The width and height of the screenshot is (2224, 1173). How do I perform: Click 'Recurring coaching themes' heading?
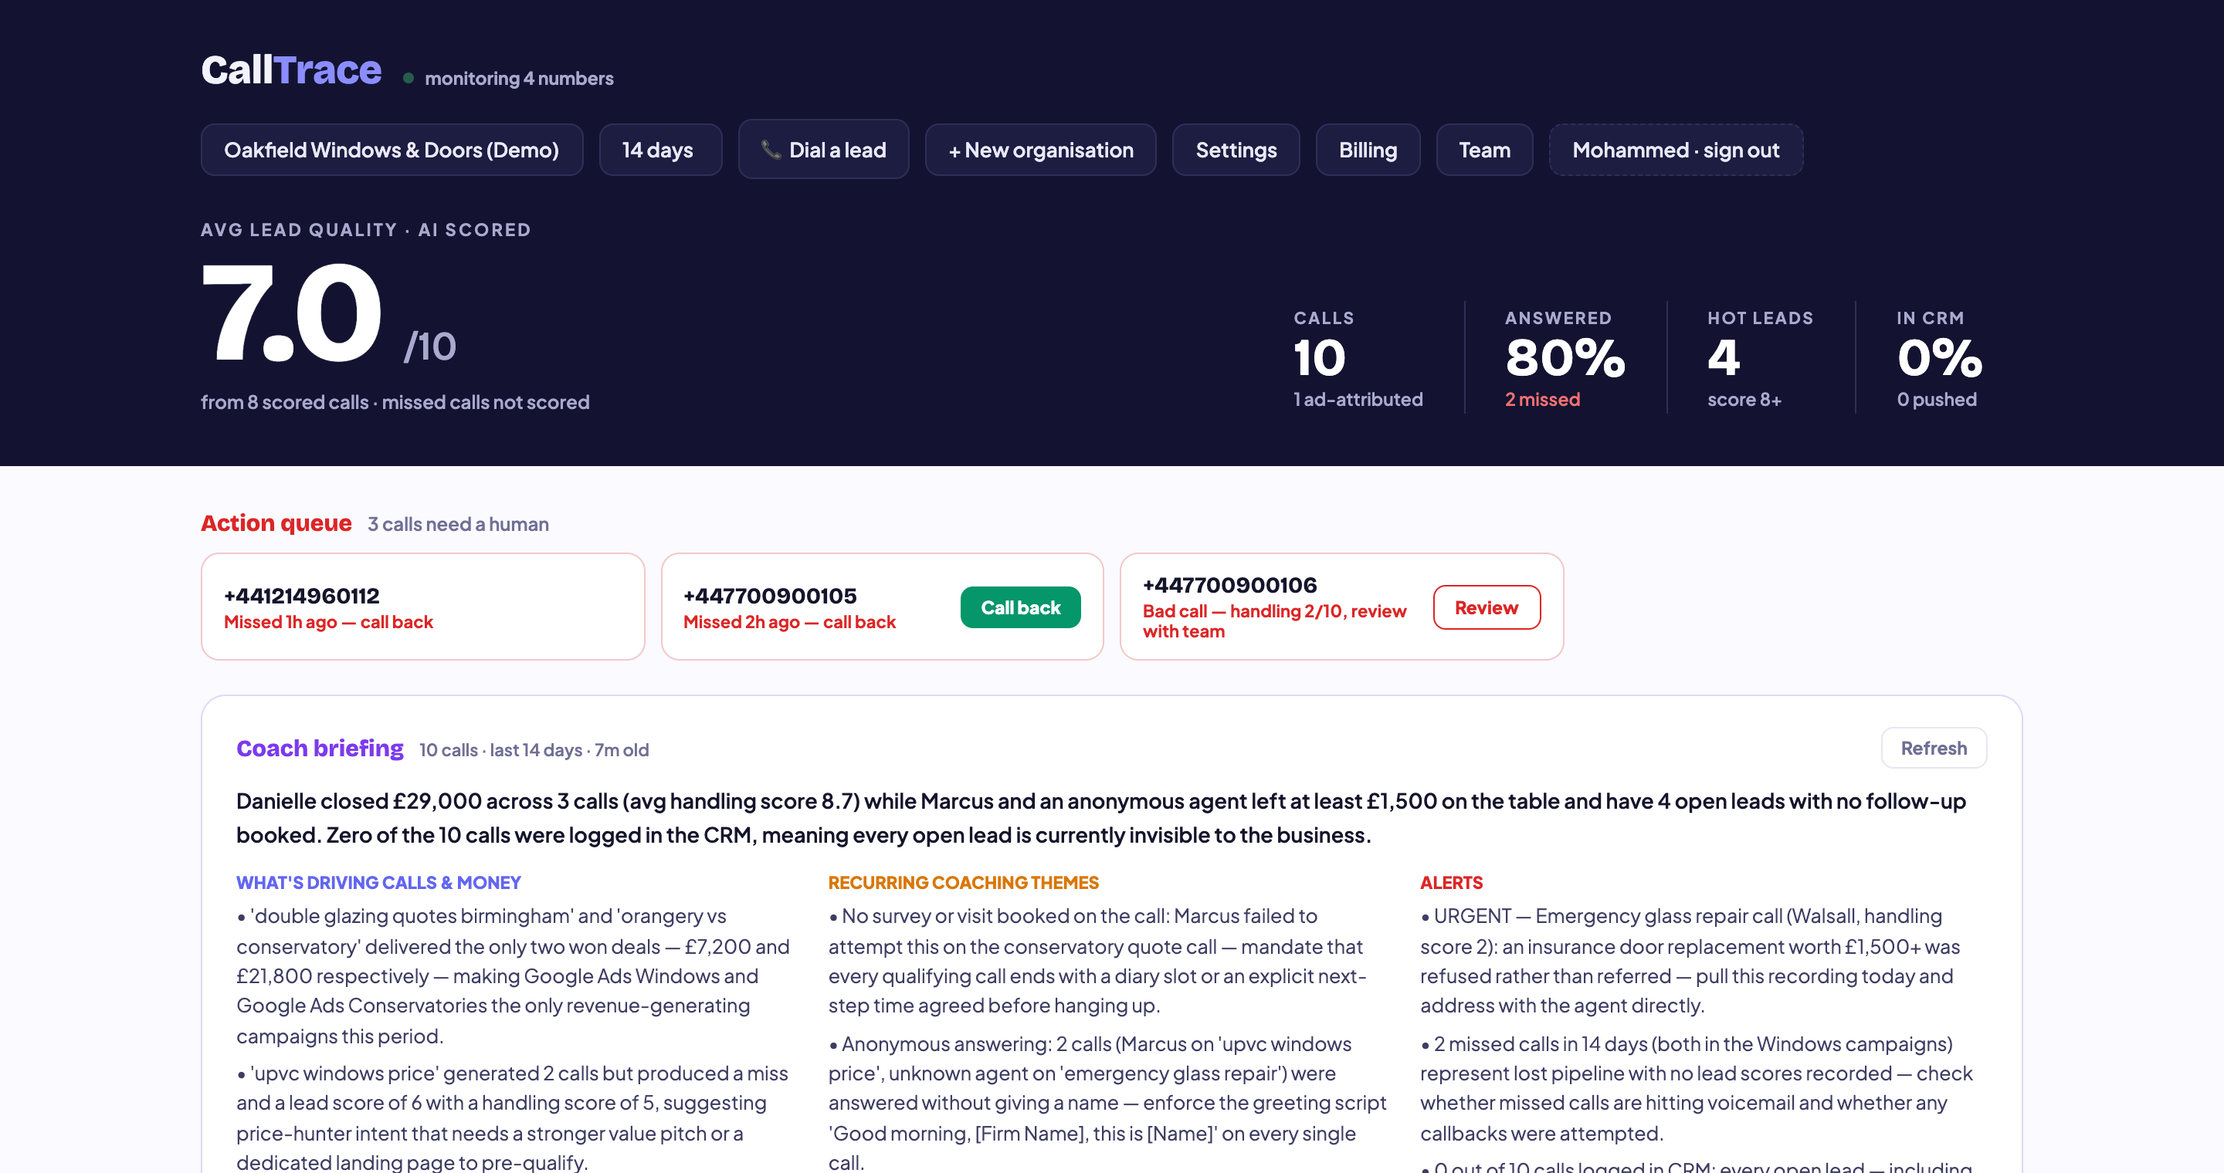click(x=963, y=882)
